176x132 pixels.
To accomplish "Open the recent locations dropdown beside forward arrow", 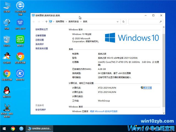I will coord(43,22).
